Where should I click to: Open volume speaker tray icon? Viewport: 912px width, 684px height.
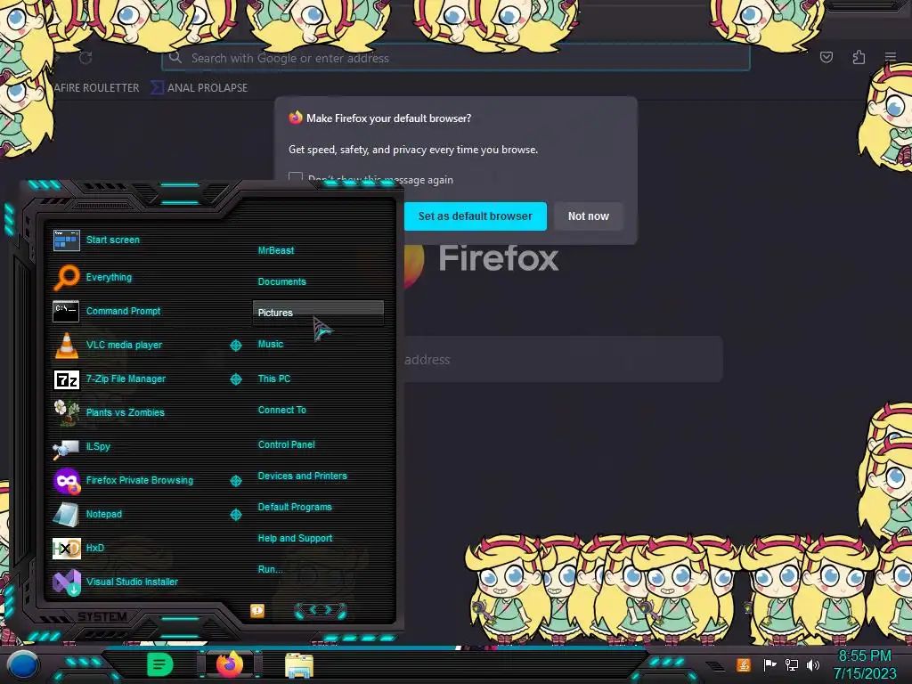[x=813, y=664]
